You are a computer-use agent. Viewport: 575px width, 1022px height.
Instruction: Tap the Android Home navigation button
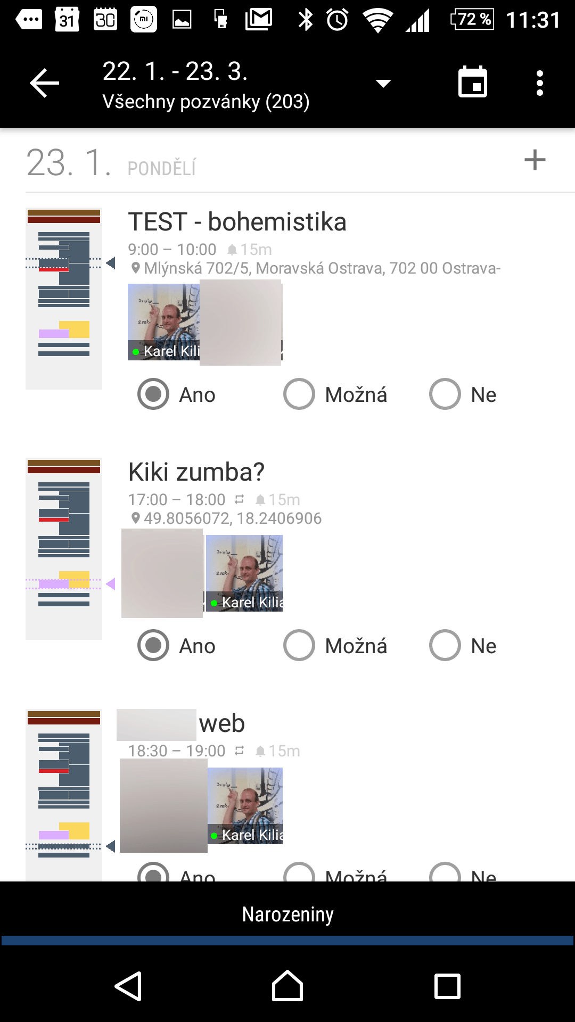pyautogui.click(x=287, y=986)
